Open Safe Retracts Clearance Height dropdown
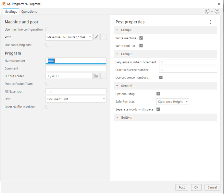 (173, 102)
